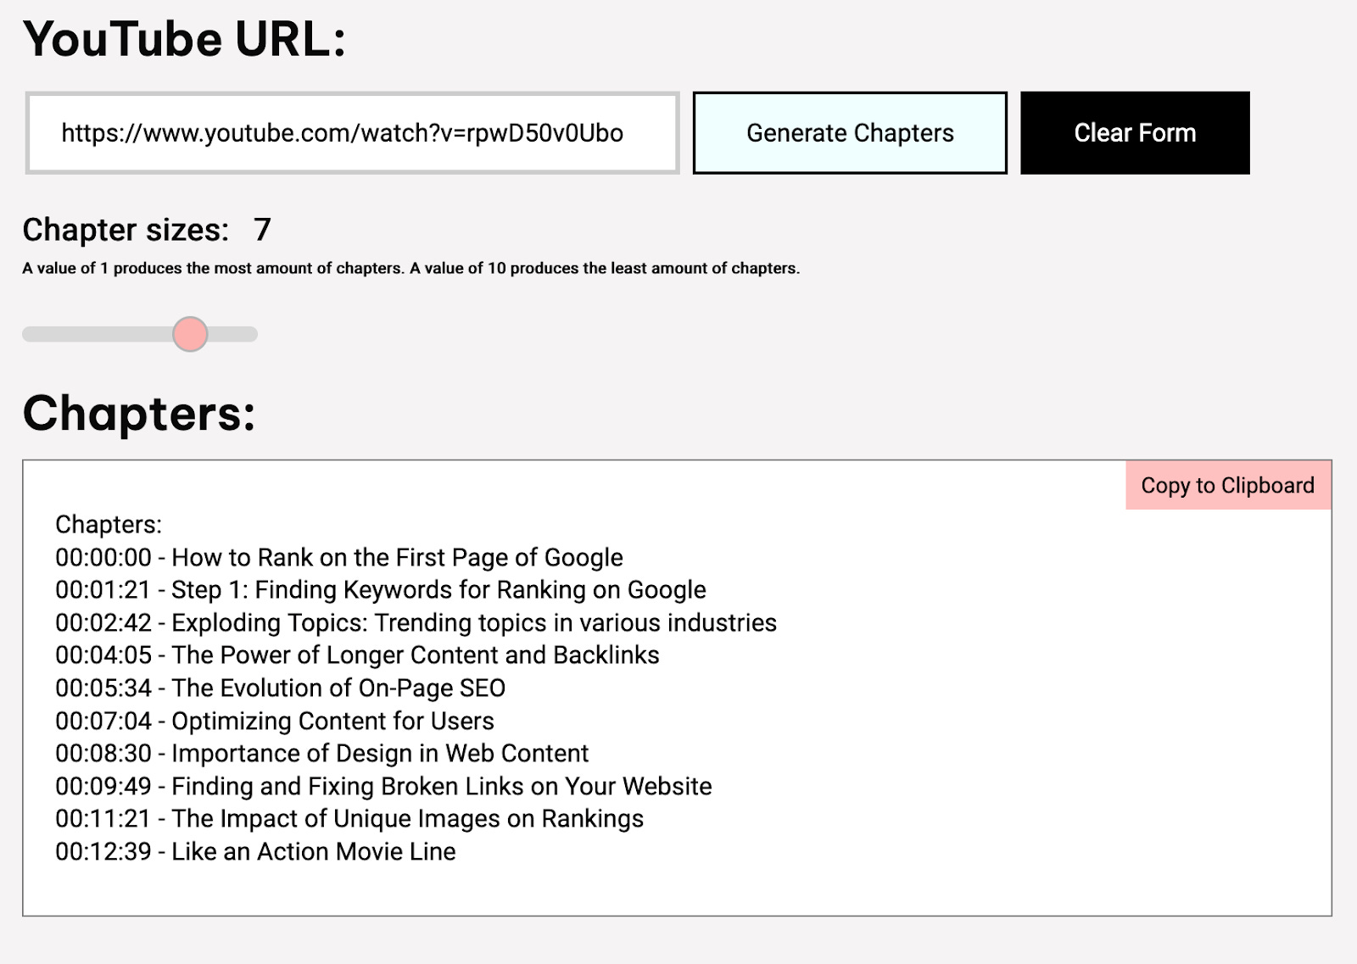Click the 00:12:39 Like an Action Movie Line
This screenshot has width=1357, height=964.
tap(255, 851)
